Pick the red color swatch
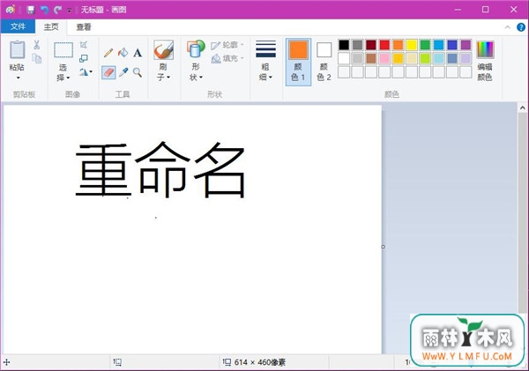Screen dimensions: 529x371 point(384,45)
